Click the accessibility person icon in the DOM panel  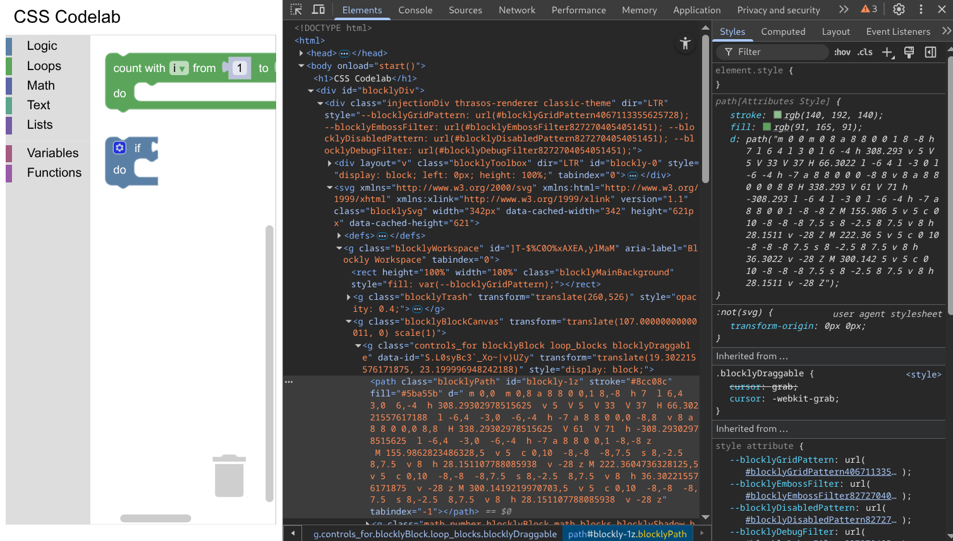tap(685, 44)
